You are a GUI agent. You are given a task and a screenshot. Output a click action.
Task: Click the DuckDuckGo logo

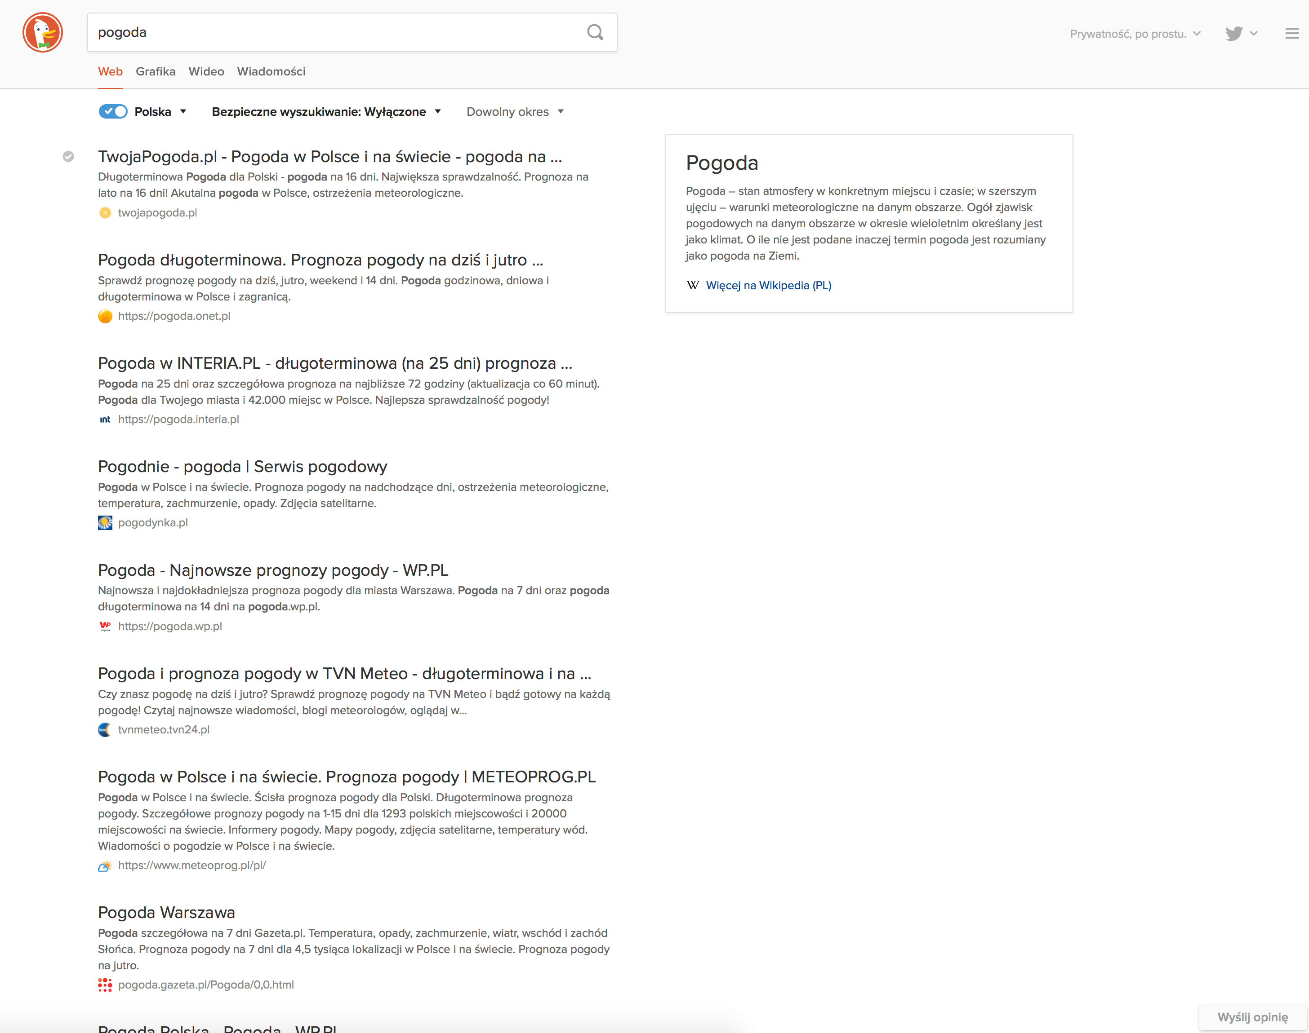43,33
